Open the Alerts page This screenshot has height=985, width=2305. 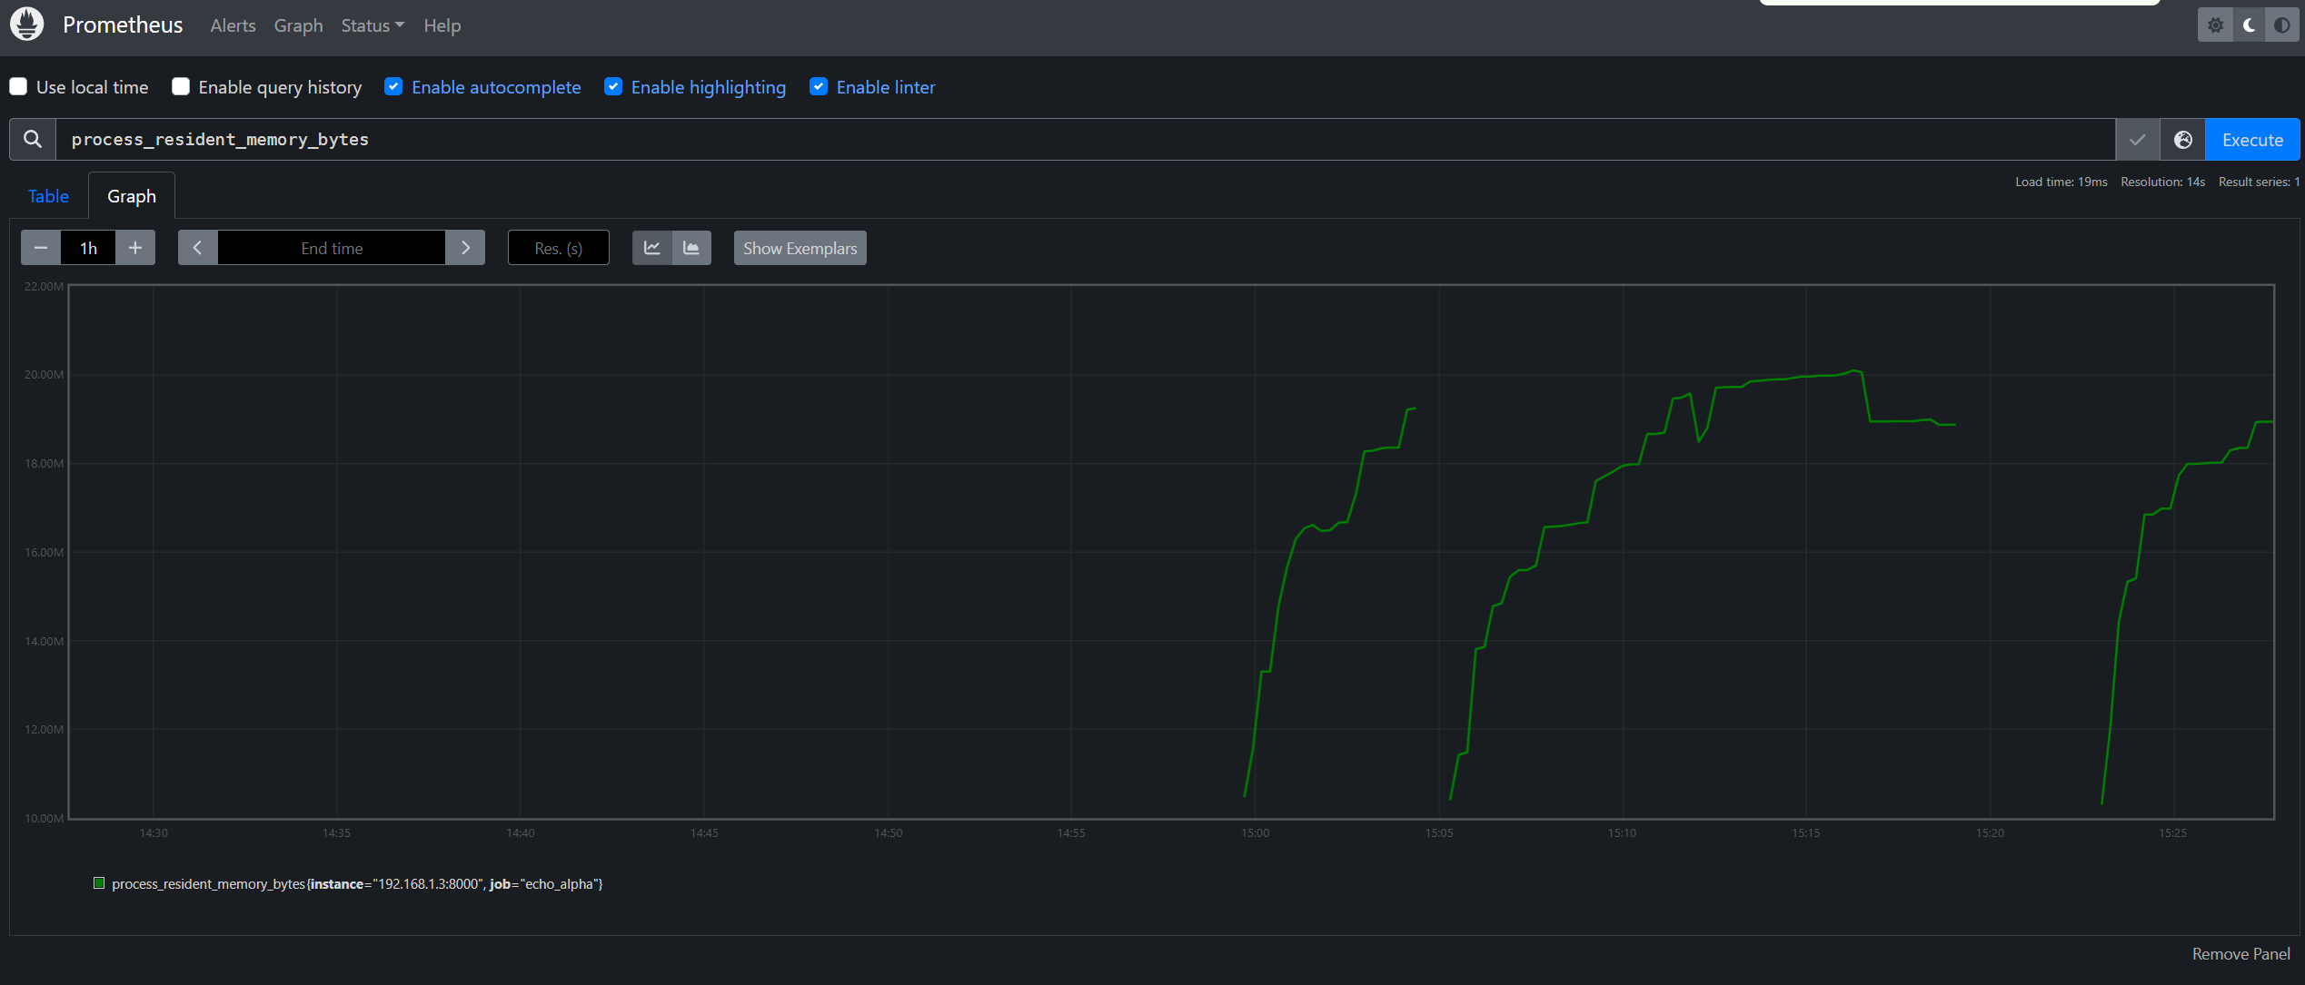(x=233, y=25)
